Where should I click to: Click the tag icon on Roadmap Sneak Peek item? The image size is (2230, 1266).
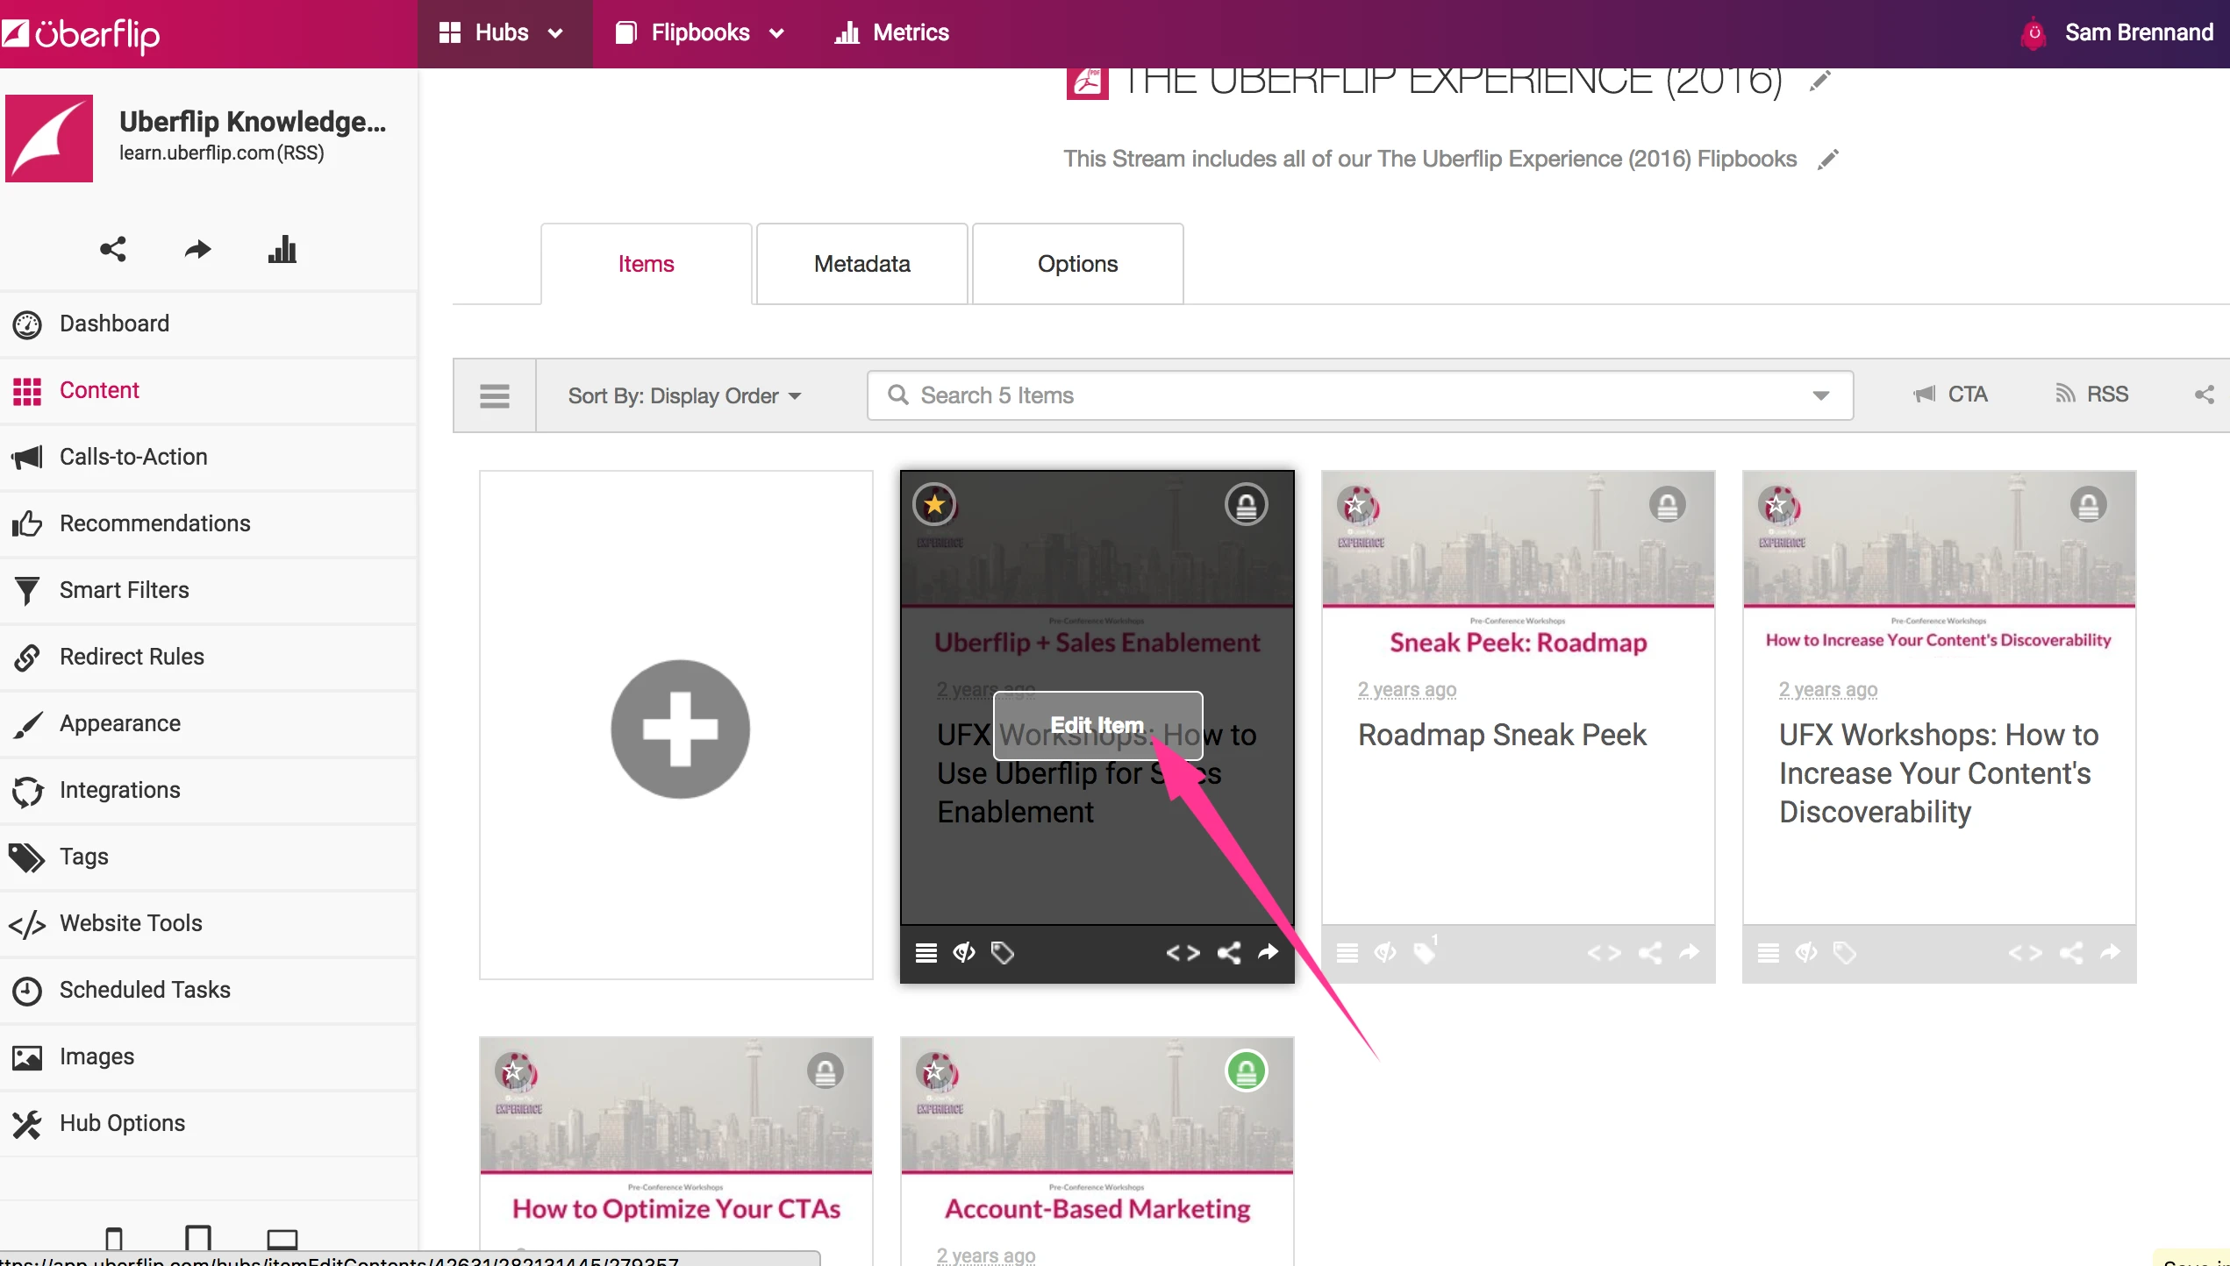pyautogui.click(x=1425, y=952)
